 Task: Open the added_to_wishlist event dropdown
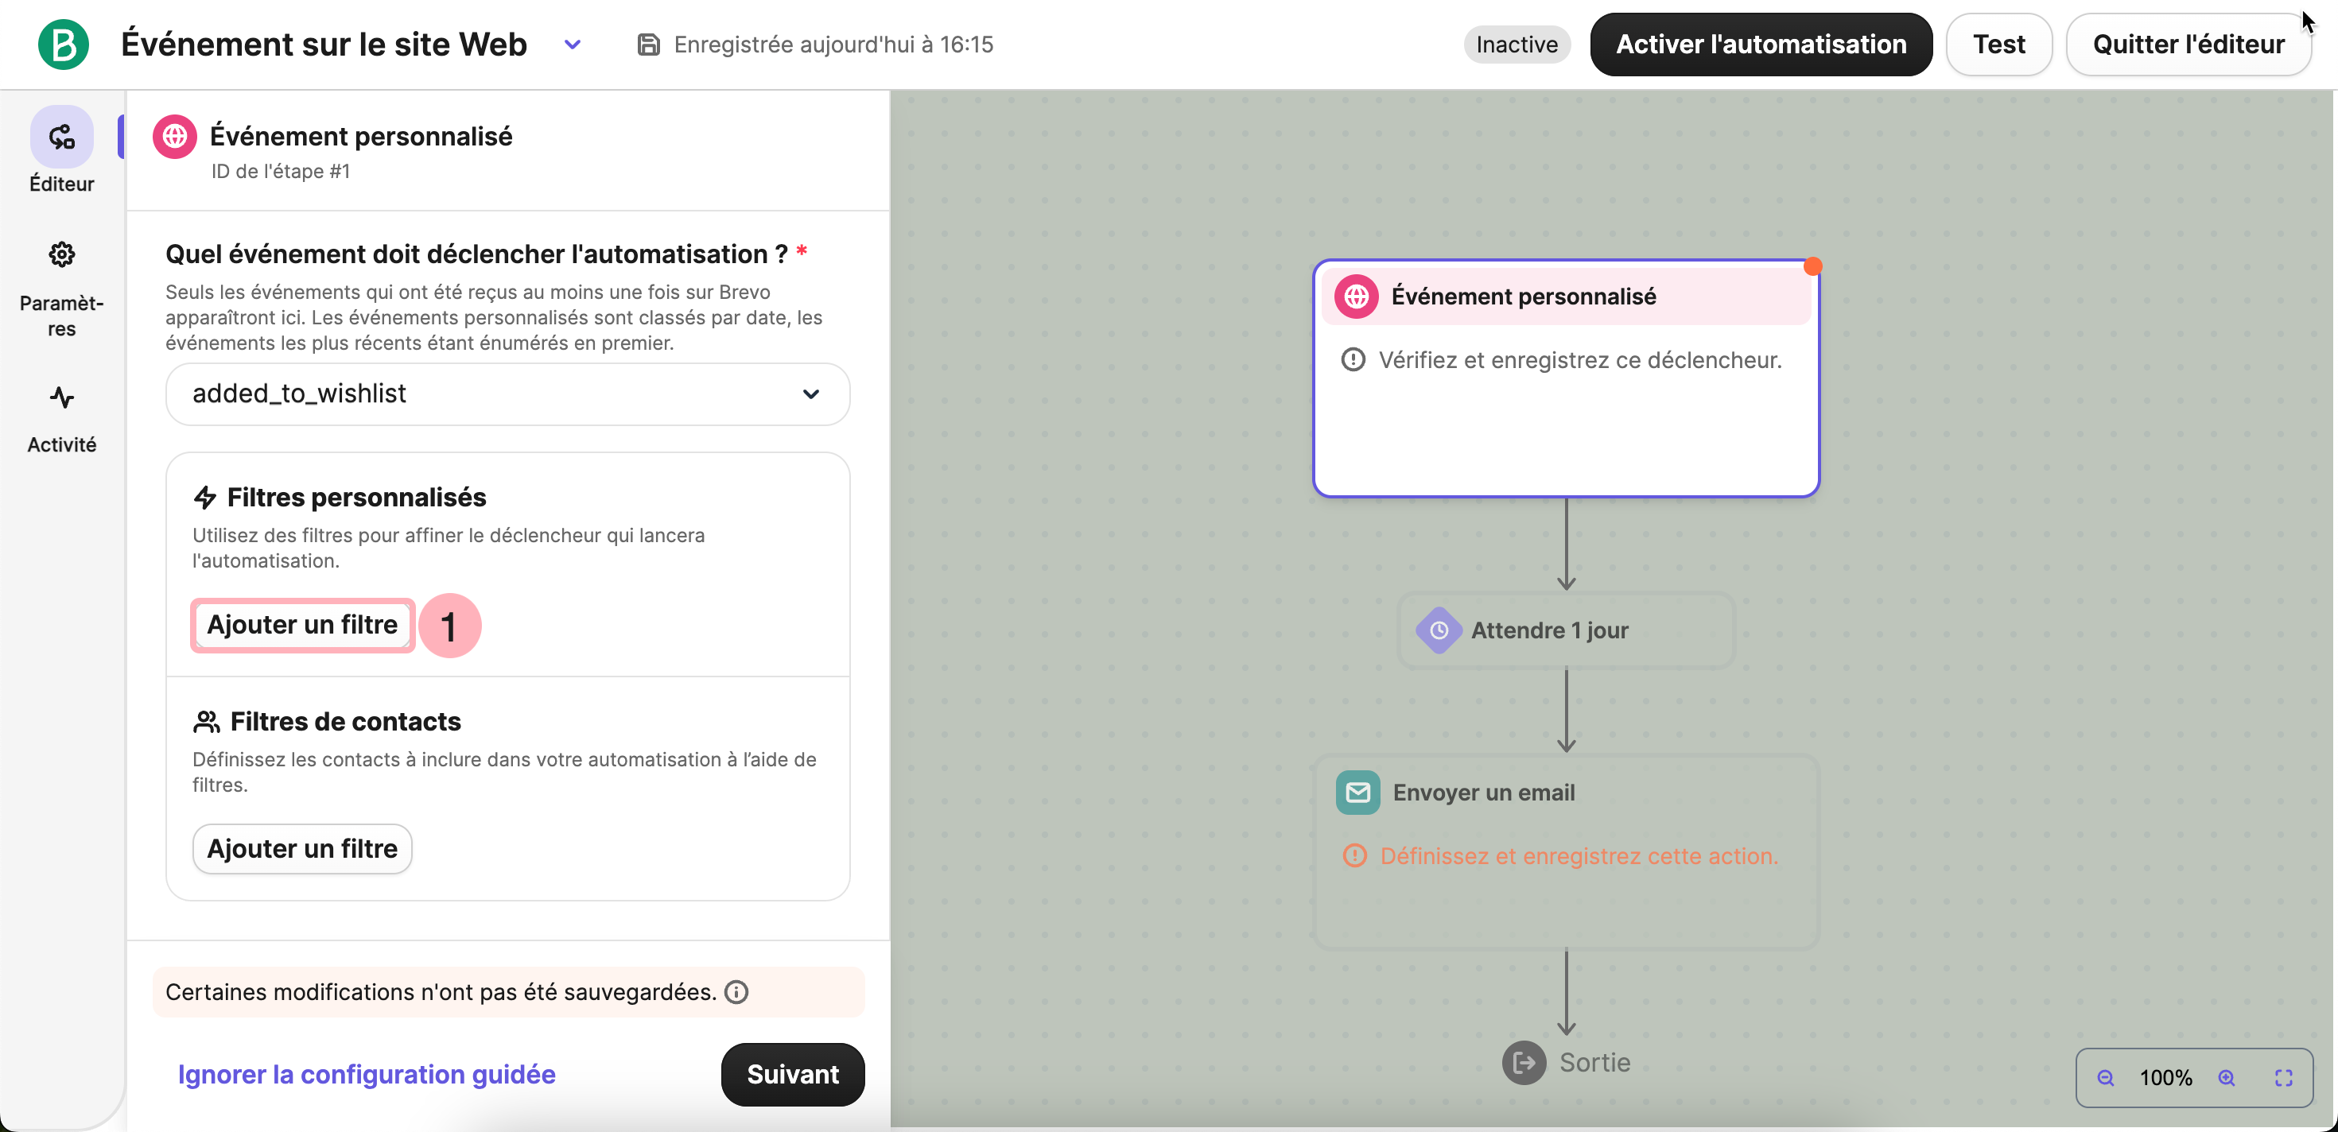[x=507, y=393]
